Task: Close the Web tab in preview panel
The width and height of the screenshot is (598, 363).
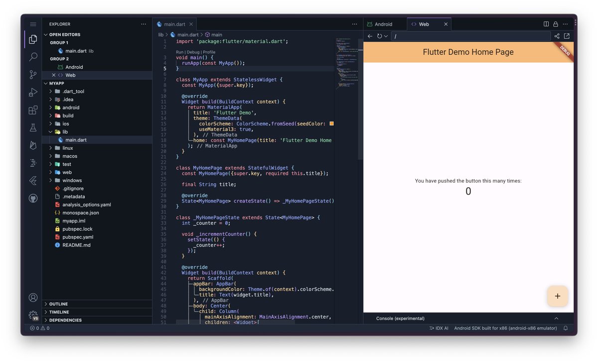Action: 446,24
